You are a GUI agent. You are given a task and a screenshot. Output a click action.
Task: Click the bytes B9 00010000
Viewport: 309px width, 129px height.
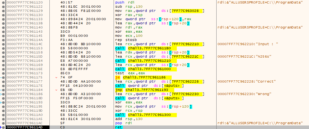(x=74, y=36)
